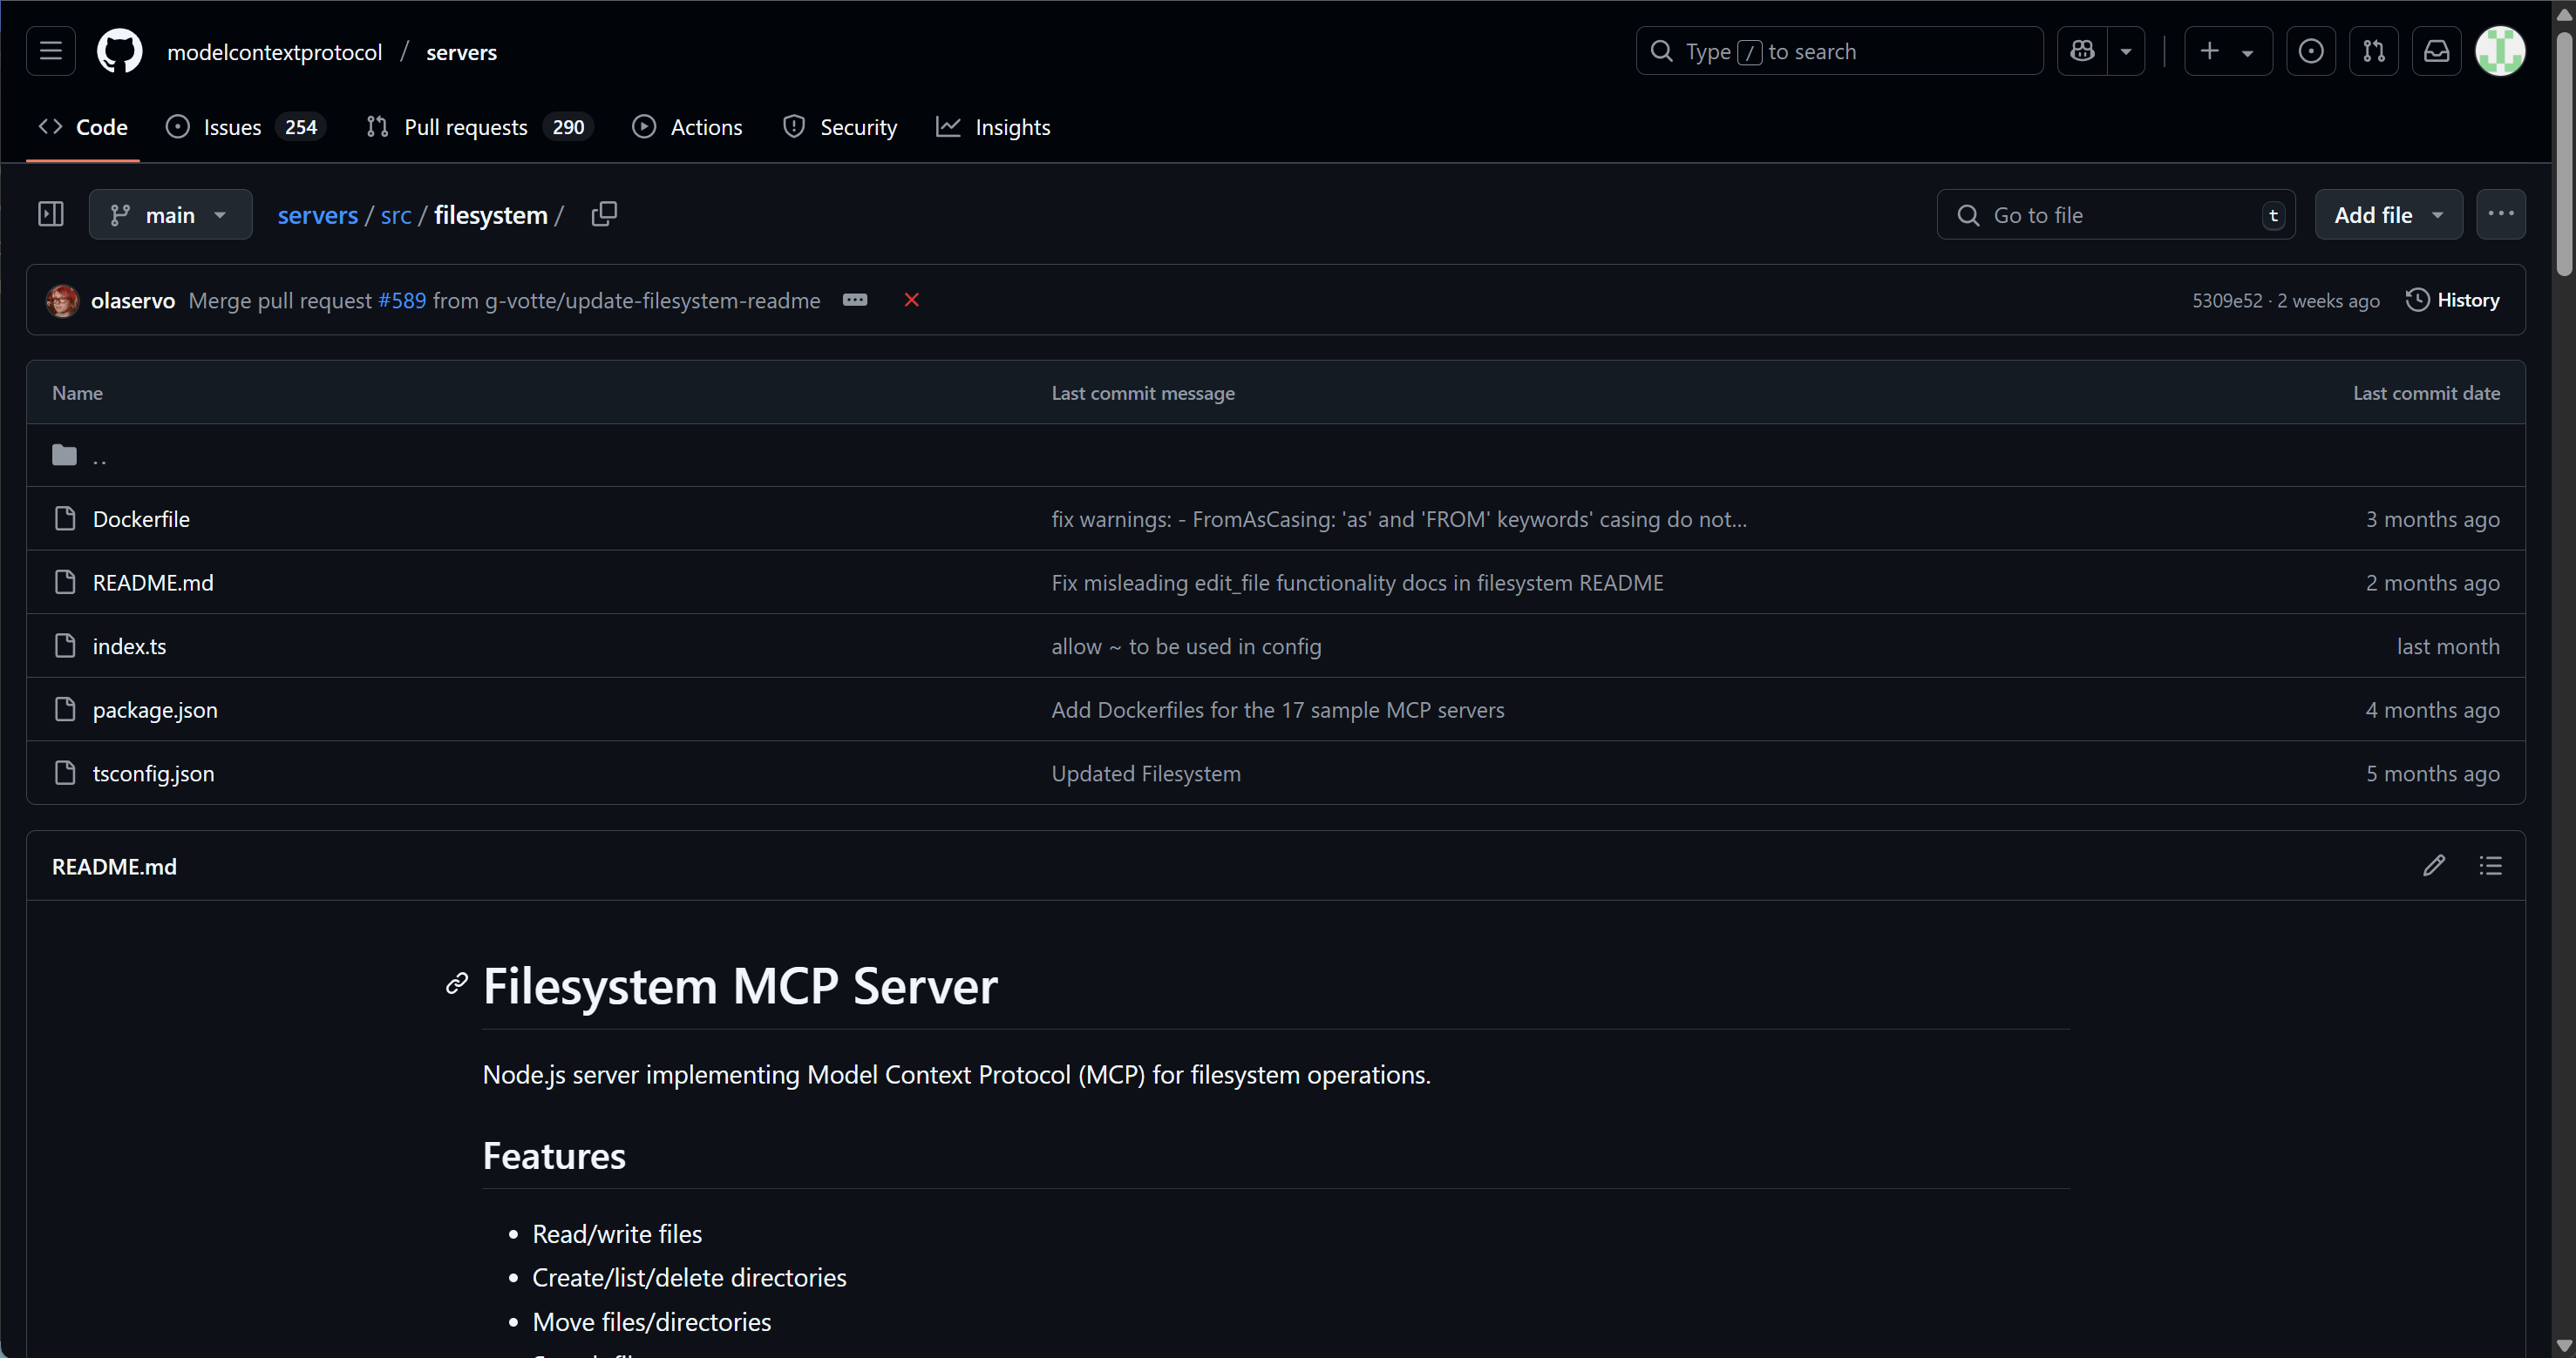Viewport: 2576px width, 1358px height.
Task: Focus the Type / to search box
Action: [x=1839, y=51]
